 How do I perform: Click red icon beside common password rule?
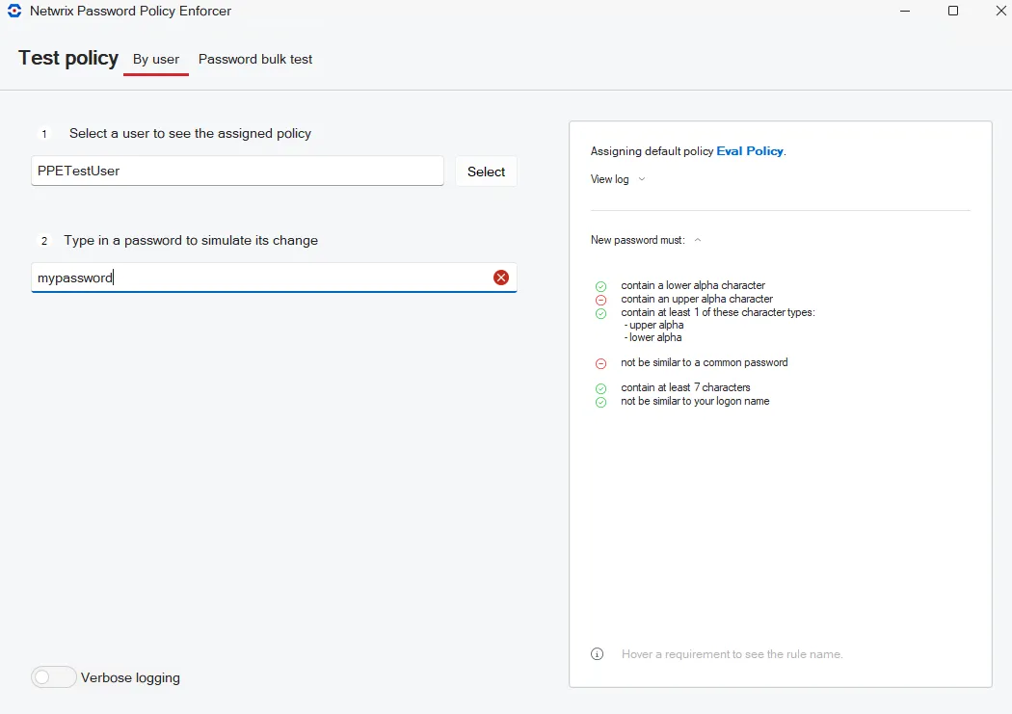click(x=600, y=364)
